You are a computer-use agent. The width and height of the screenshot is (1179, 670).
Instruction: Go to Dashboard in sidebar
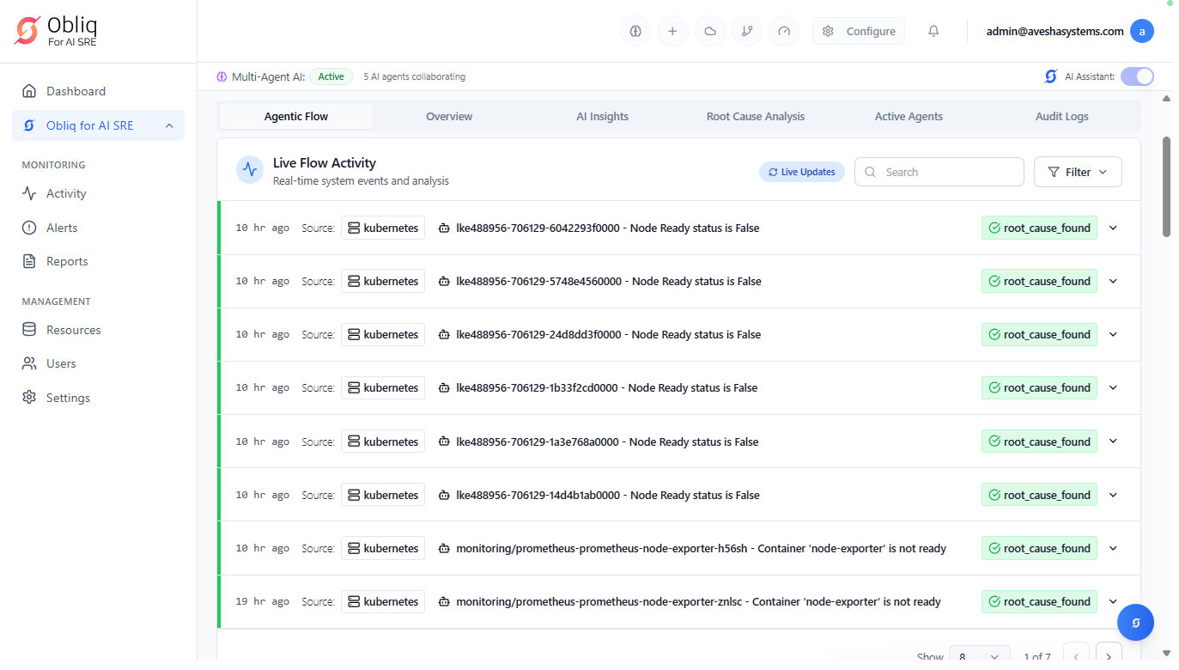(x=98, y=91)
